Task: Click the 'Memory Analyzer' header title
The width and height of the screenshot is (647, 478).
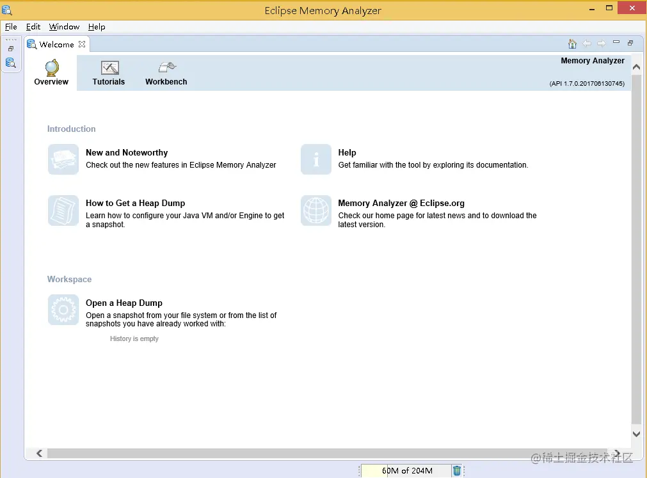Action: point(593,61)
